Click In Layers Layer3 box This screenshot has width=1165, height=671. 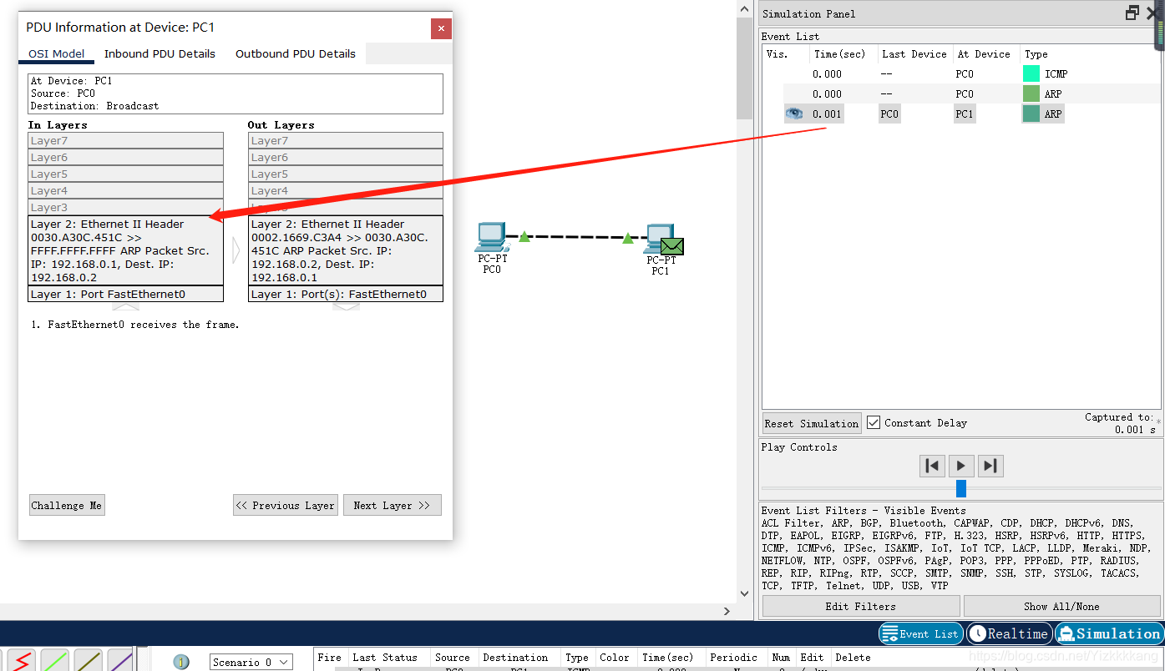click(125, 207)
